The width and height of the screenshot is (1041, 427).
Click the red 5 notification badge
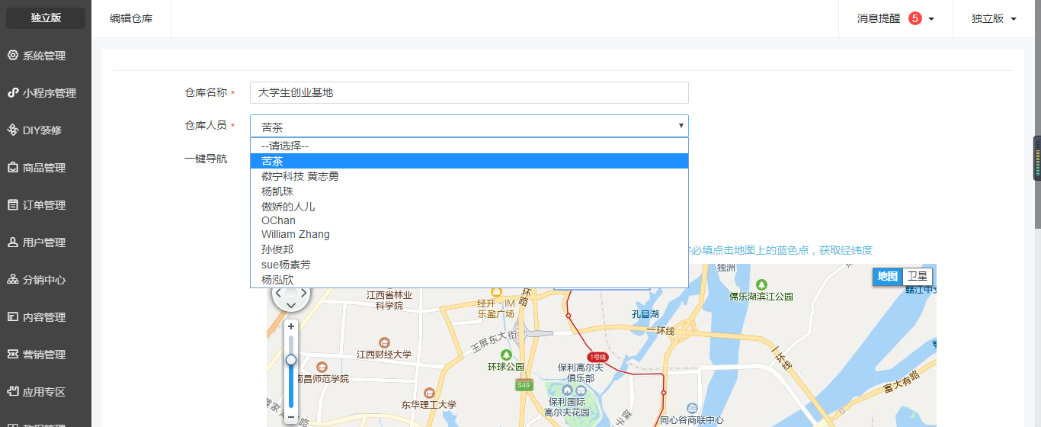pyautogui.click(x=915, y=18)
